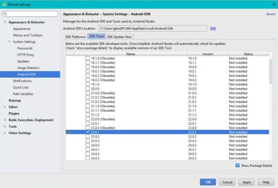Close the Default Settings dialog
This screenshot has width=278, height=188.
tap(273, 4)
